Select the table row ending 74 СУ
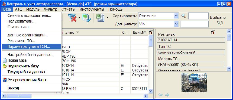The height and width of the screenshot is (100, 233). pyautogui.click(x=105, y=79)
